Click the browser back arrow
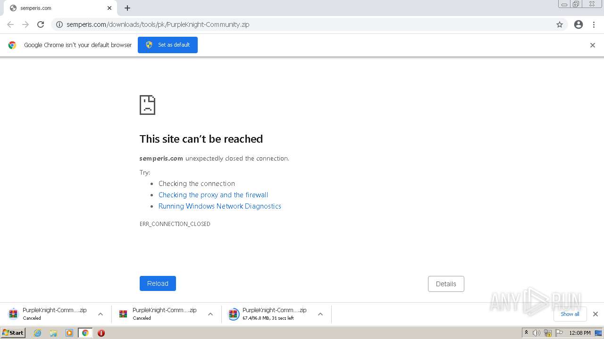The width and height of the screenshot is (604, 339). pyautogui.click(x=10, y=24)
